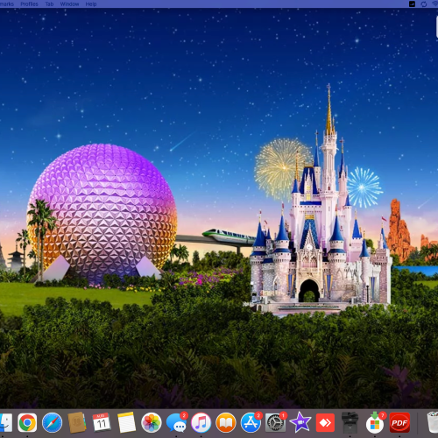Open the Calendar app showing 11

[102, 422]
